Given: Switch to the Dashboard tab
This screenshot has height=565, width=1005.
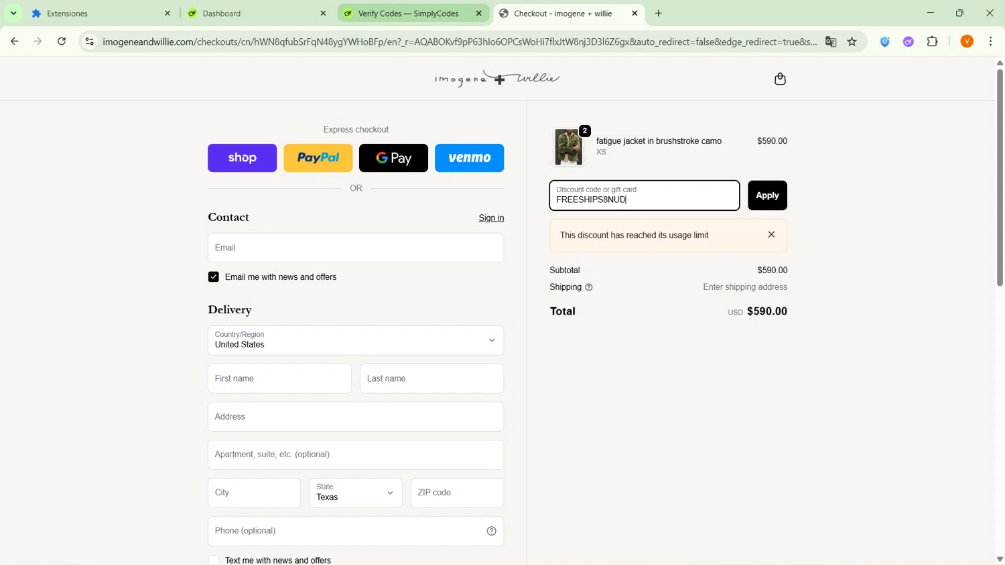Looking at the screenshot, I should point(257,13).
